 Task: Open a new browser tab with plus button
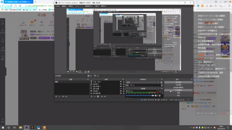(x=35, y=2)
